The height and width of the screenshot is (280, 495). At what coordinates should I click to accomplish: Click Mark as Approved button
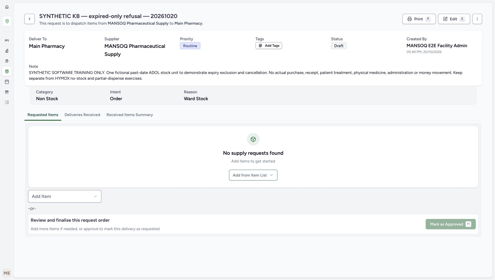pyautogui.click(x=451, y=224)
